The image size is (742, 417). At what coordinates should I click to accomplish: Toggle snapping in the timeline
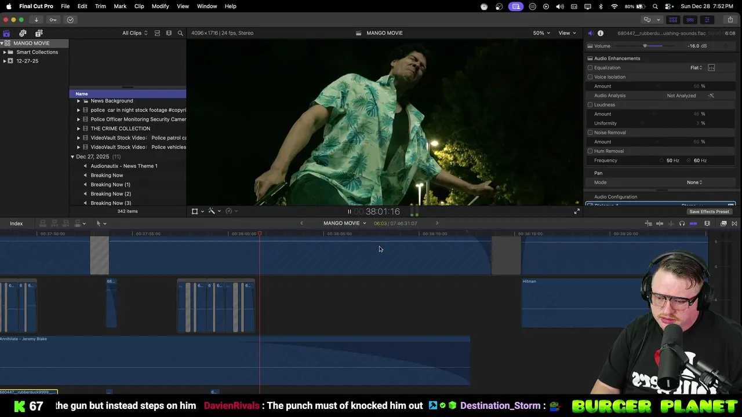click(693, 224)
